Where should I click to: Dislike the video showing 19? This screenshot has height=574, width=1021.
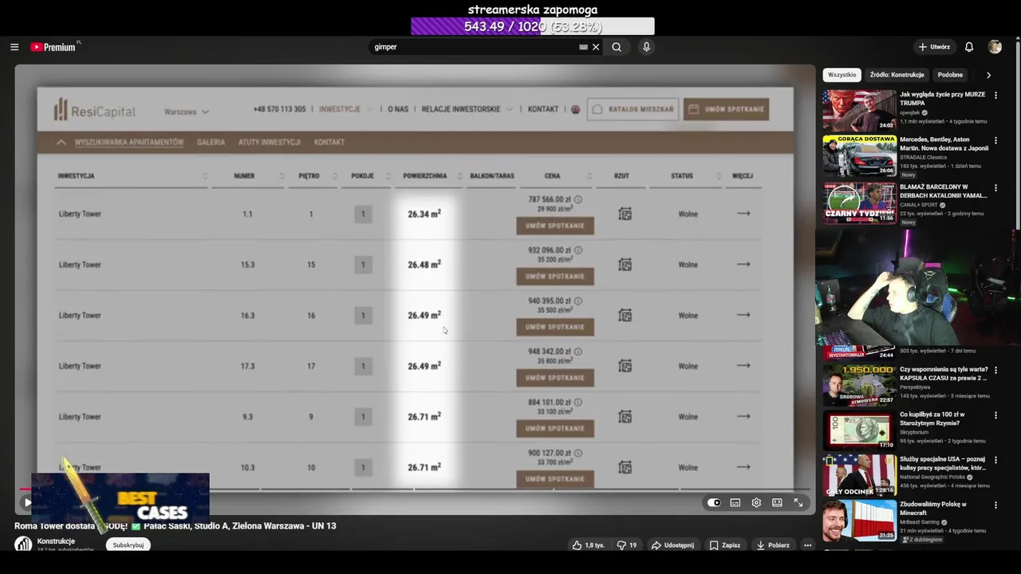pyautogui.click(x=626, y=545)
